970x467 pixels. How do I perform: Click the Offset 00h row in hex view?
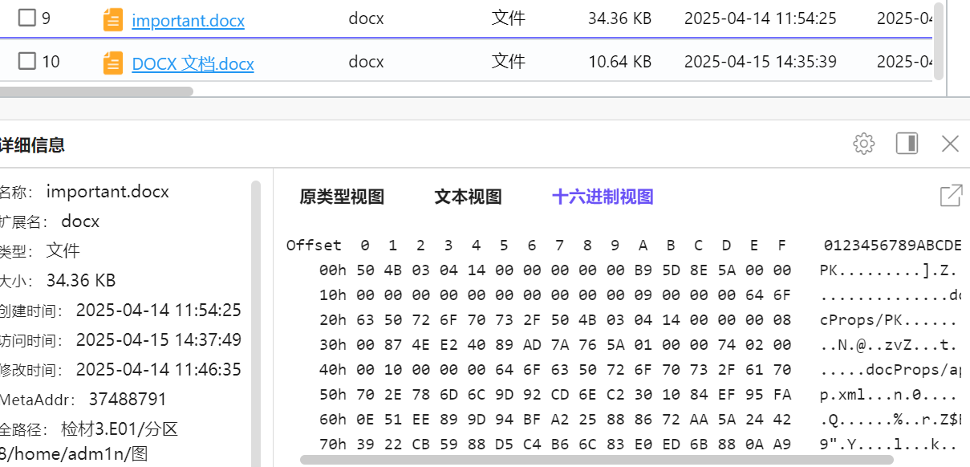click(x=481, y=270)
